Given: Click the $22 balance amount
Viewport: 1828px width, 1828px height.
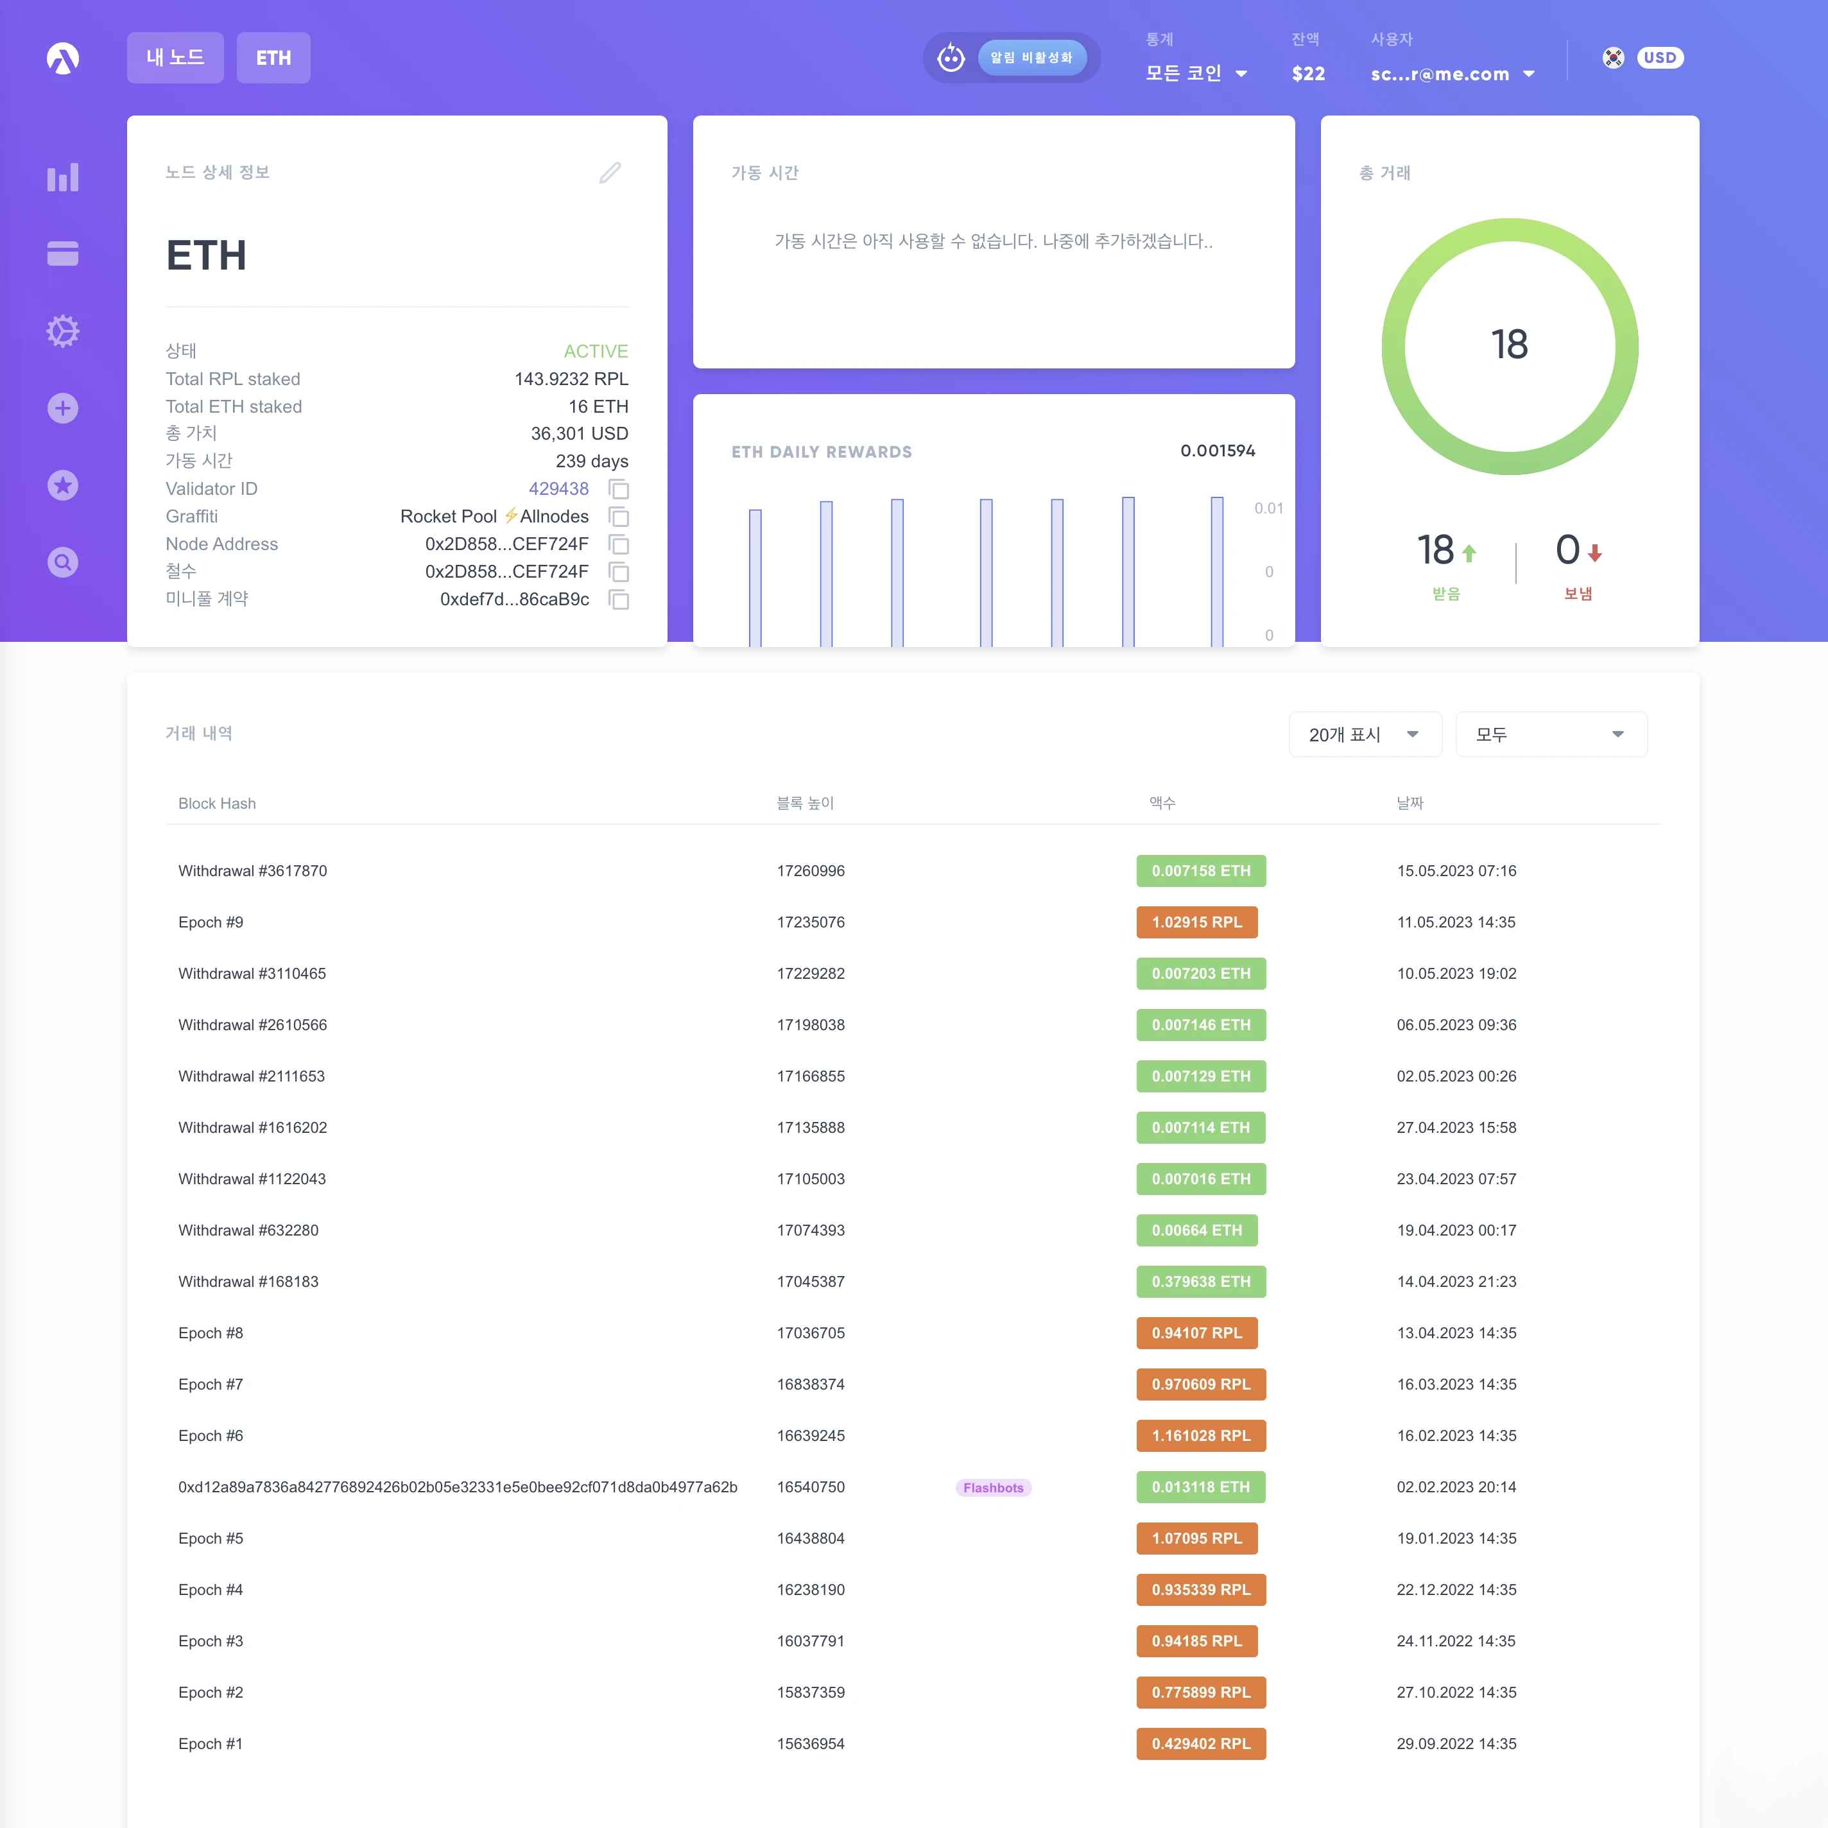Looking at the screenshot, I should (x=1309, y=74).
